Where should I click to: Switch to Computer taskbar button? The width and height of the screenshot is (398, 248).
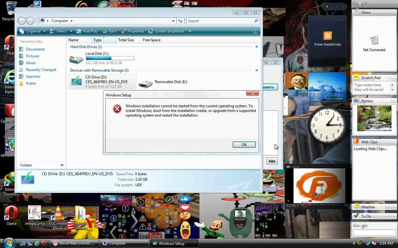tap(124, 244)
